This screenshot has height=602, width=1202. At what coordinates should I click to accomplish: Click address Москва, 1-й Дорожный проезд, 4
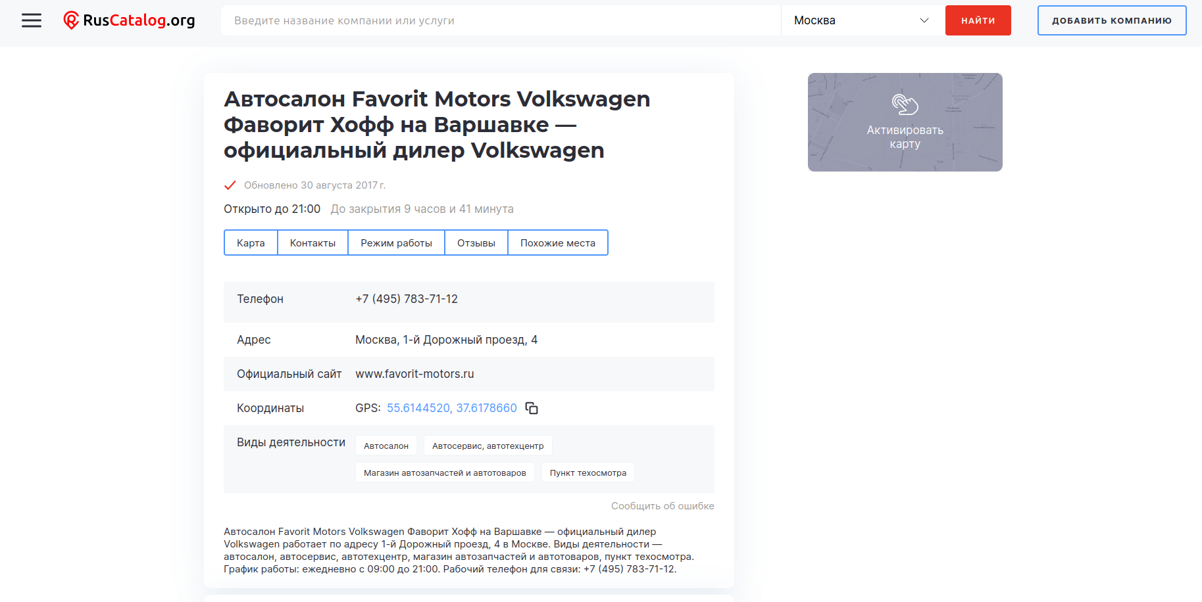coord(446,340)
